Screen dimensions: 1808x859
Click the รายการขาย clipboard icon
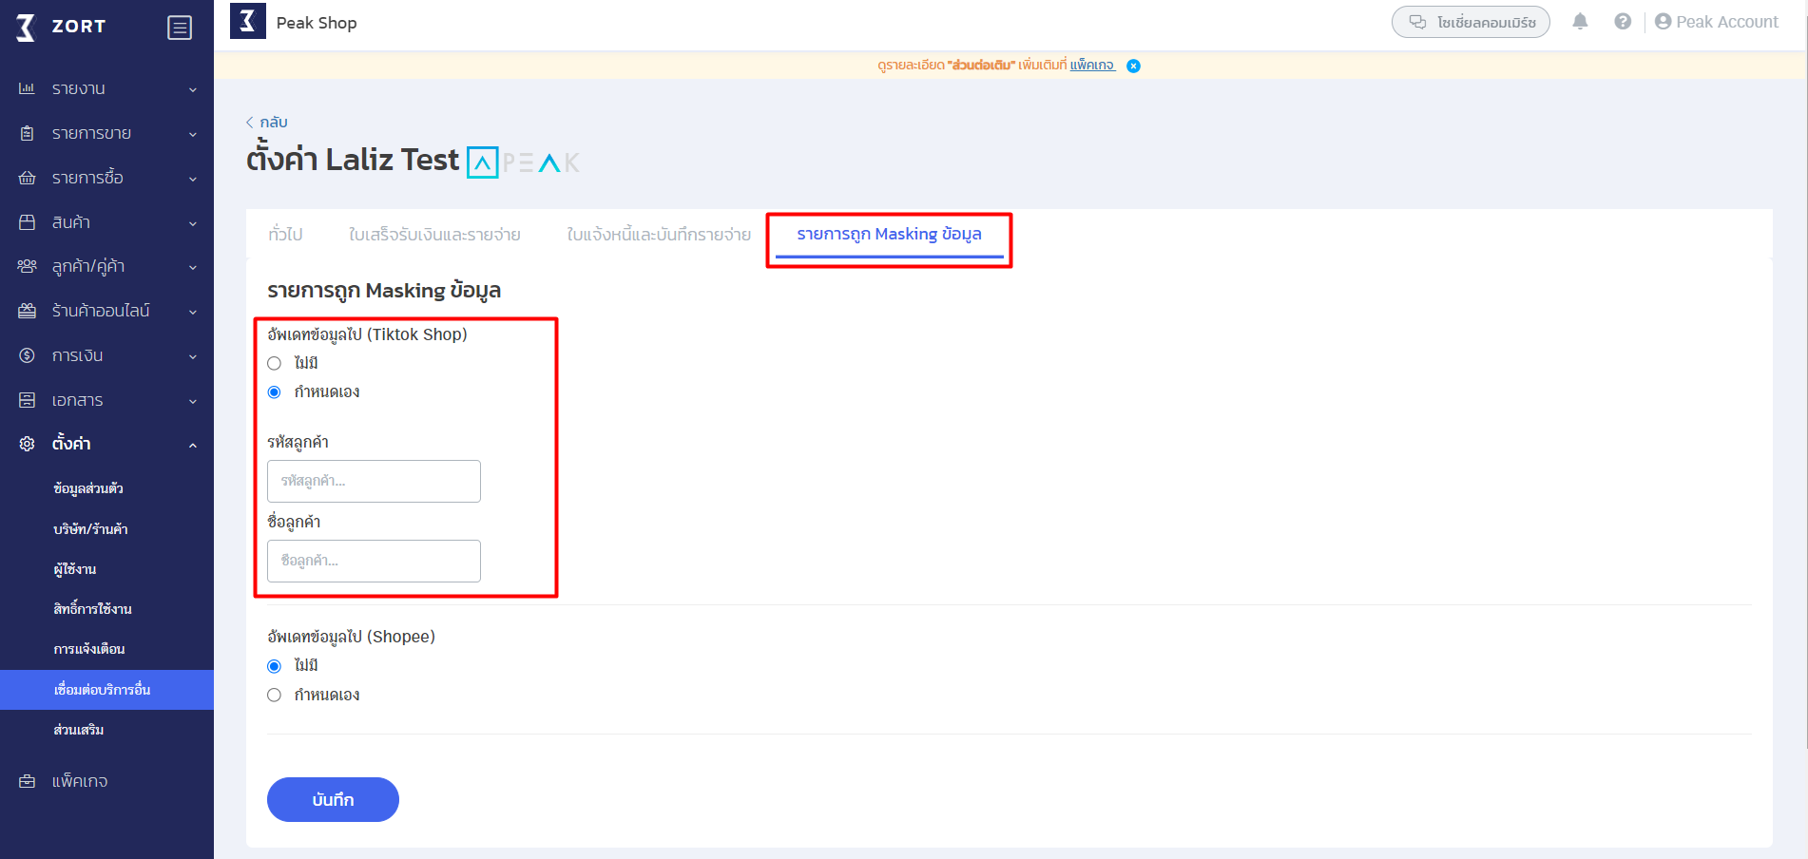click(27, 133)
